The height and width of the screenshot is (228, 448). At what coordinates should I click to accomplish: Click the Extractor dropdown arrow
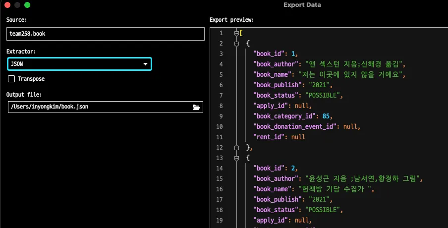click(x=146, y=64)
